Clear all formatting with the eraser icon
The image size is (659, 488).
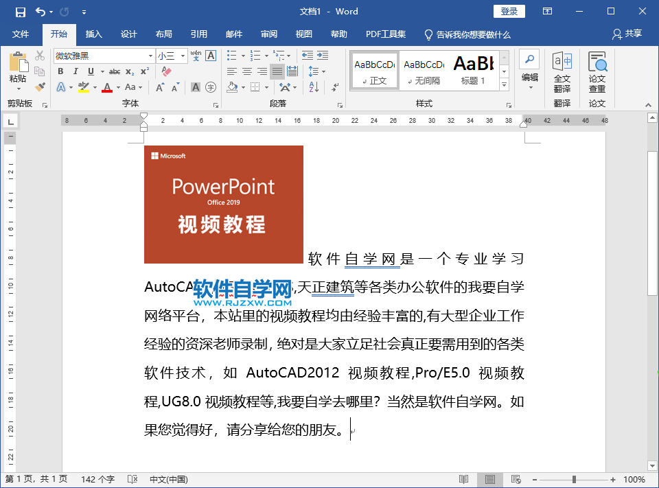point(166,71)
